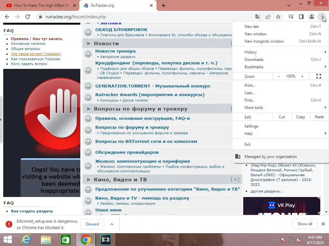Increase zoom with plus button
The height and width of the screenshot is (246, 329).
tap(302, 76)
